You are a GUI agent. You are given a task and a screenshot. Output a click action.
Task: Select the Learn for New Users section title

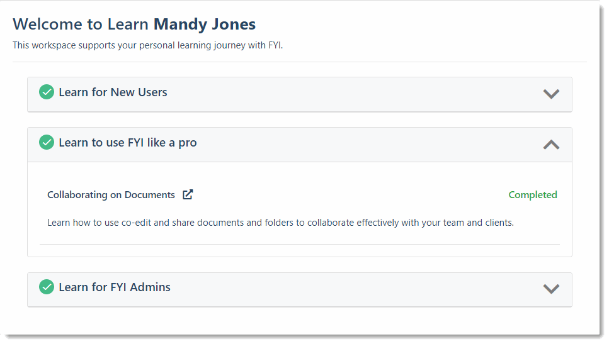pyautogui.click(x=113, y=92)
